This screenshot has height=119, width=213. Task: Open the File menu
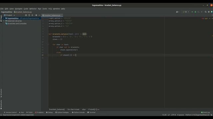(2, 9)
